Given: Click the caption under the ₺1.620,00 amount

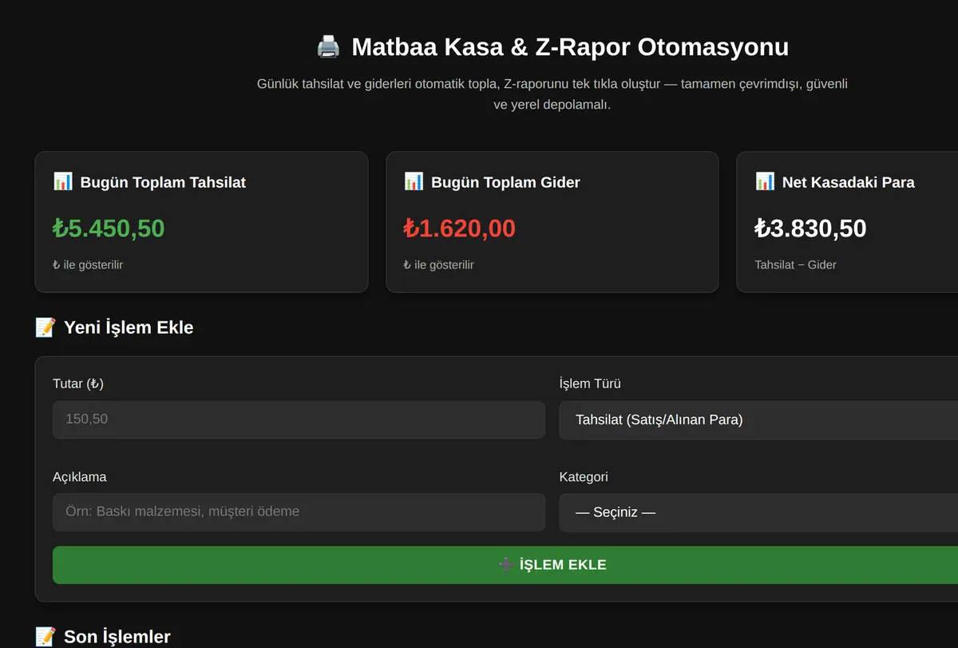Looking at the screenshot, I should pos(439,264).
